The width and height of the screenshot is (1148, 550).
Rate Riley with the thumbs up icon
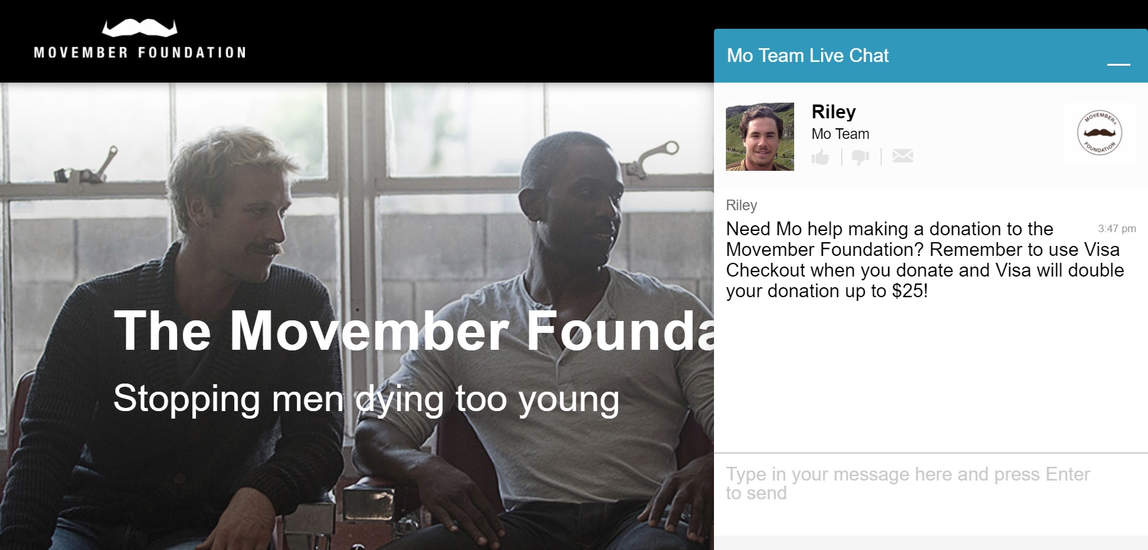[820, 156]
